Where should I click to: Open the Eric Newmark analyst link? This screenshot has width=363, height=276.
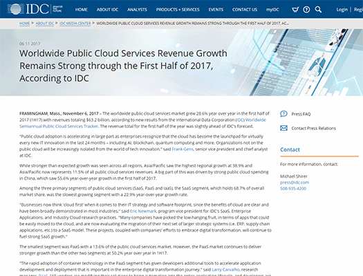[143, 211]
